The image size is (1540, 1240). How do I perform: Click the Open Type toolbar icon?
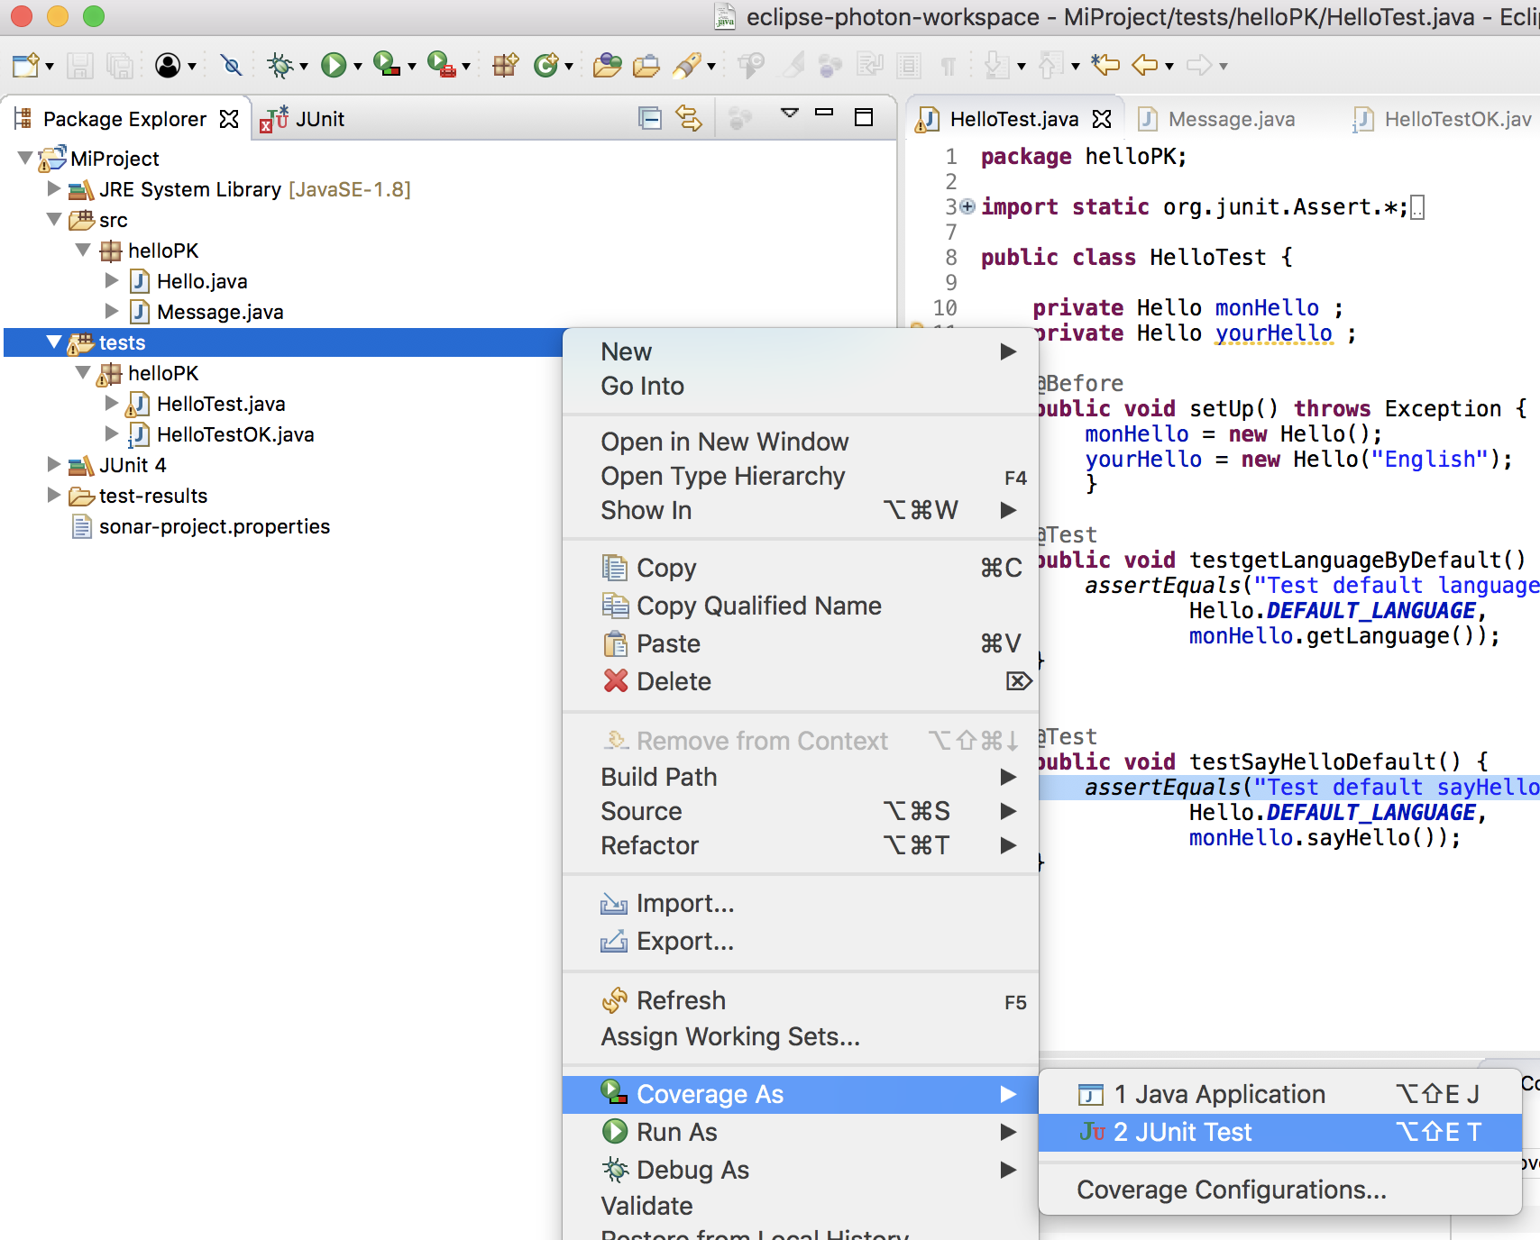(x=607, y=65)
